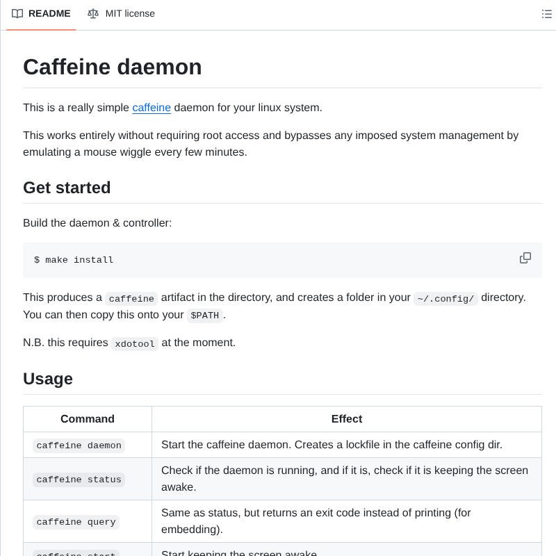Image resolution: width=556 pixels, height=556 pixels.
Task: Click the Usage section heading
Action: [47, 379]
